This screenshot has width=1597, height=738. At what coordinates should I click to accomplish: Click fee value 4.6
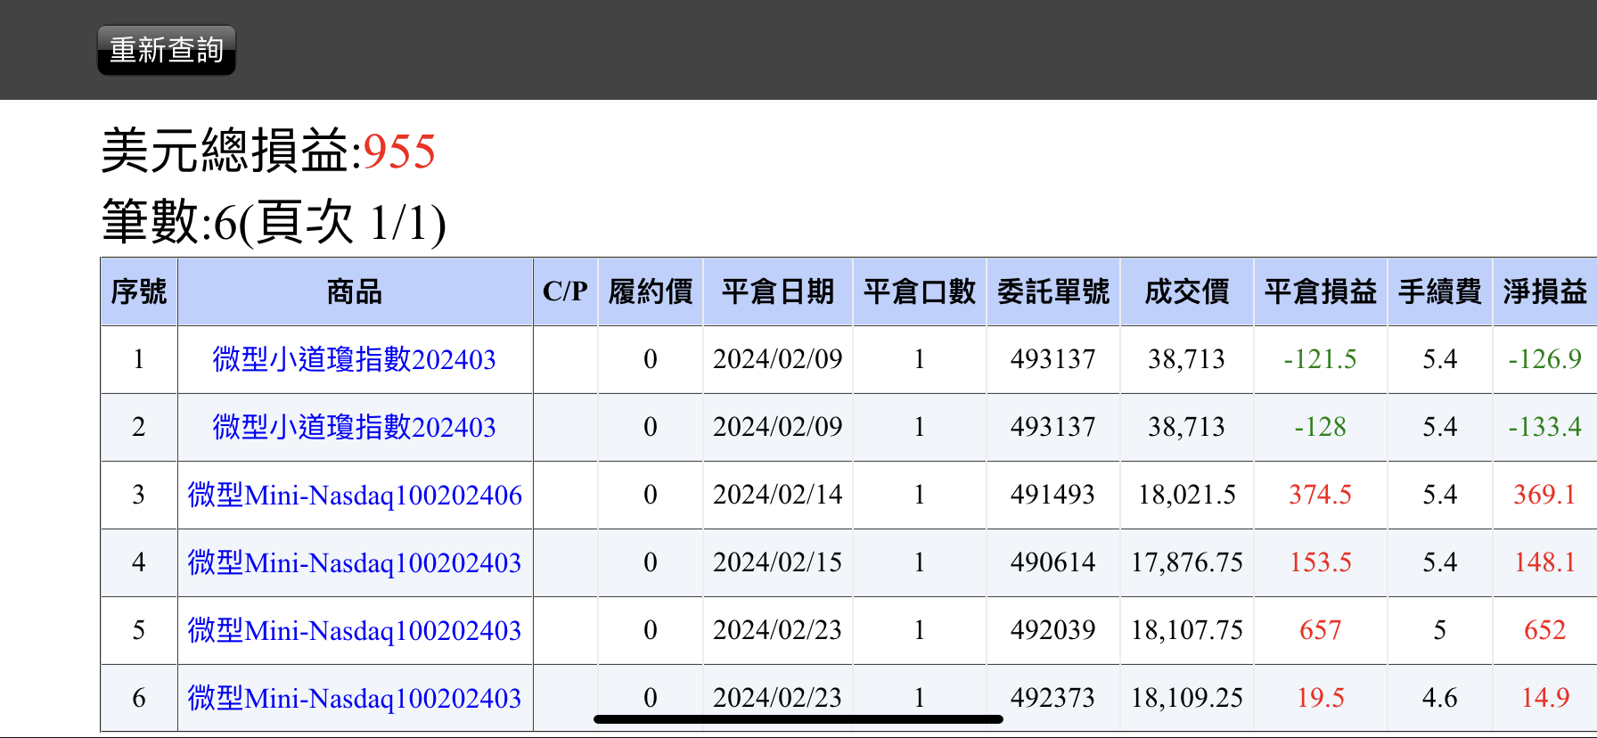[1440, 698]
